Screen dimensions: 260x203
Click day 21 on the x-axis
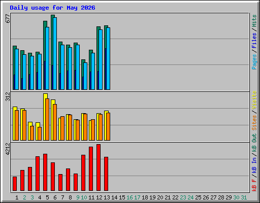tap(168, 197)
